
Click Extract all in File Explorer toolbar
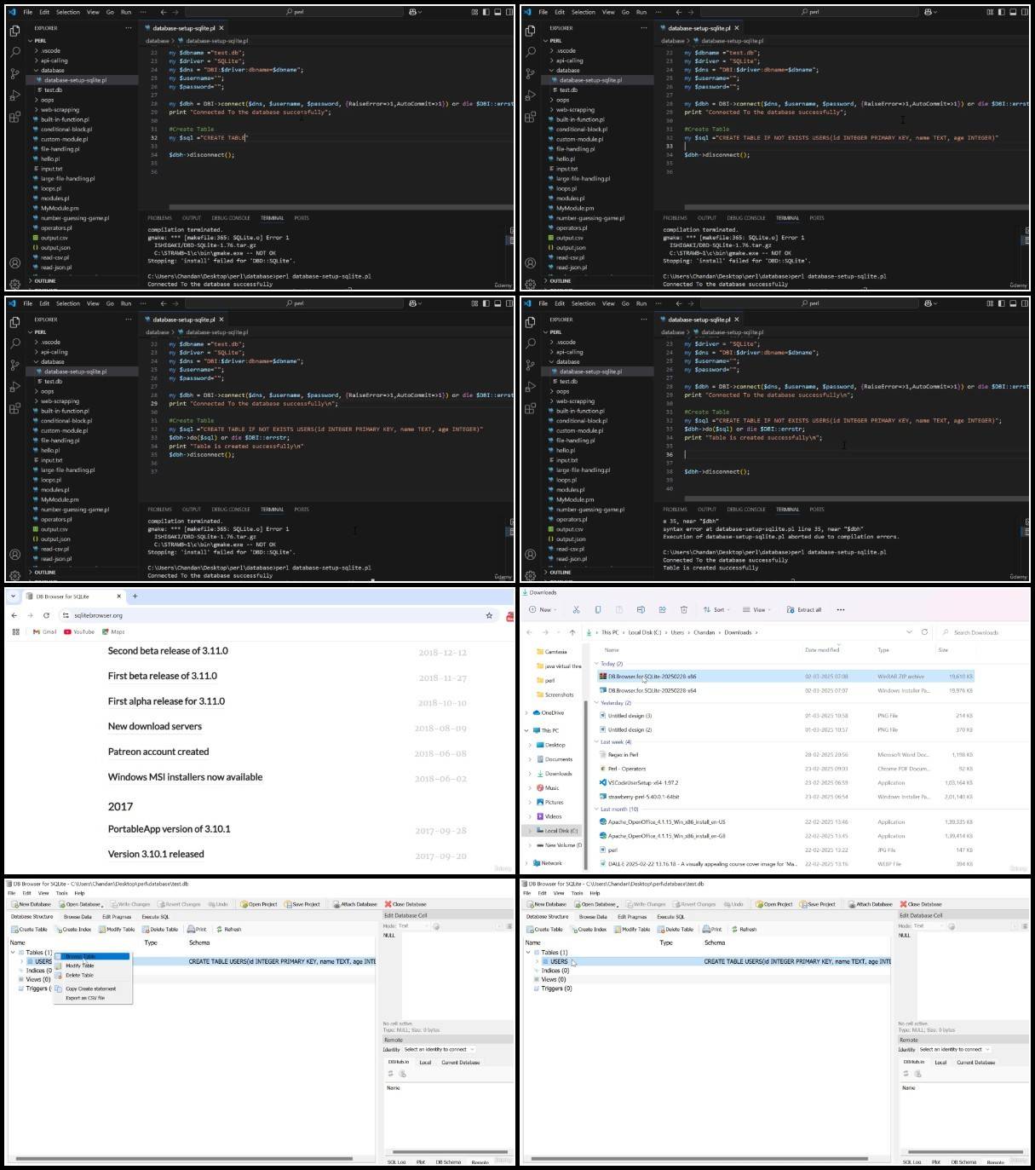click(804, 609)
